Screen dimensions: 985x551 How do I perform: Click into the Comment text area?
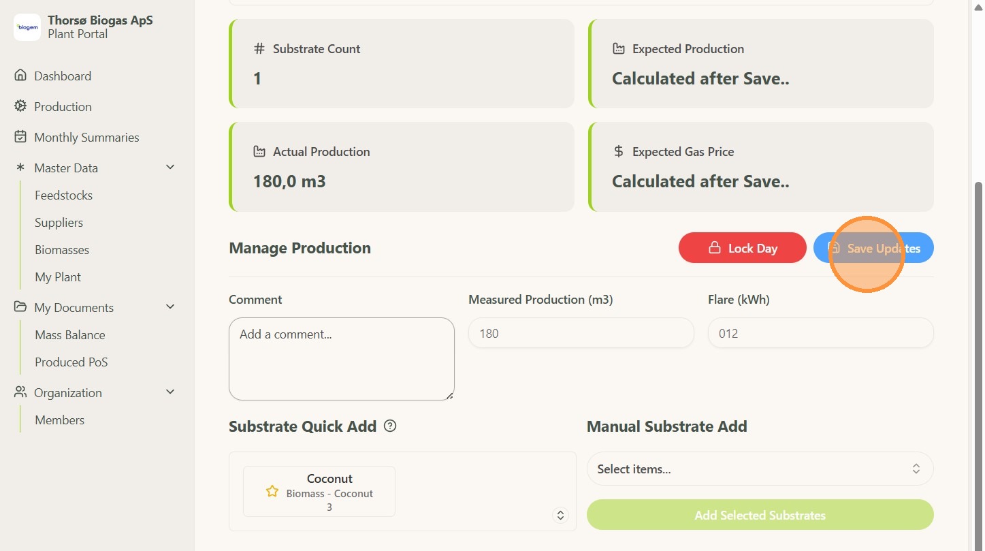coord(341,359)
